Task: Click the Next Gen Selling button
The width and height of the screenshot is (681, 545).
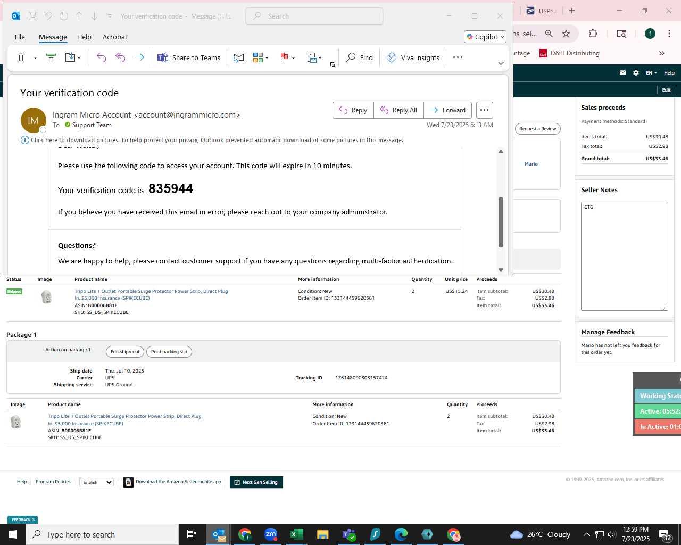Action: tap(256, 482)
